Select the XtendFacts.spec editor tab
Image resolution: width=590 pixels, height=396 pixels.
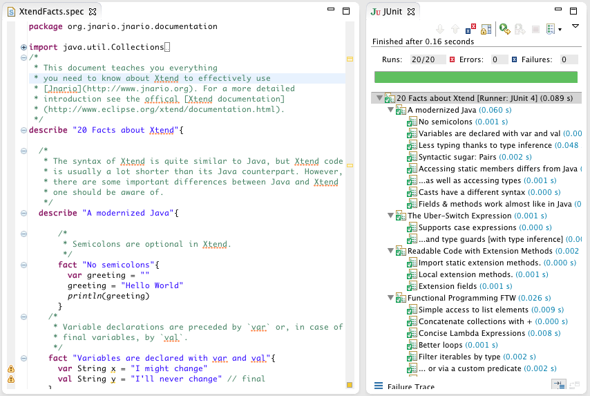coord(52,12)
